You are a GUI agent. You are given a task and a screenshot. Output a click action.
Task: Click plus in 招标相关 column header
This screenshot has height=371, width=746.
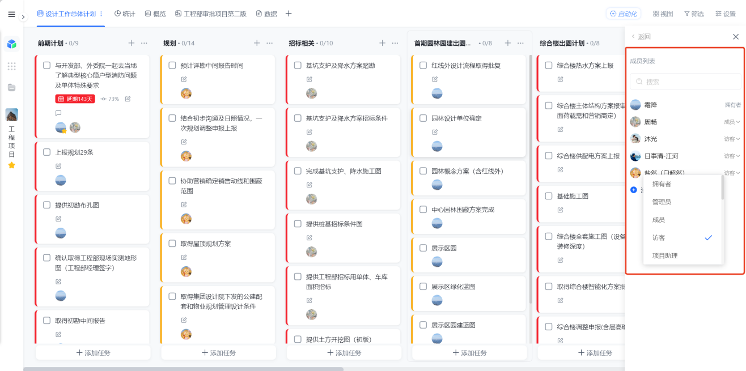tap(382, 43)
